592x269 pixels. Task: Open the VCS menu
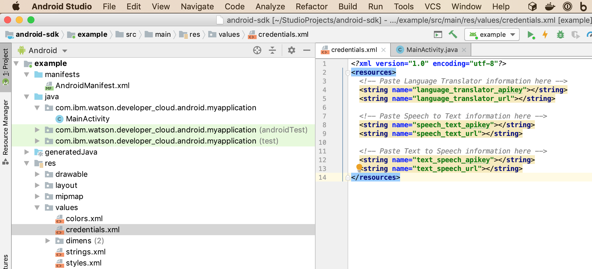432,6
